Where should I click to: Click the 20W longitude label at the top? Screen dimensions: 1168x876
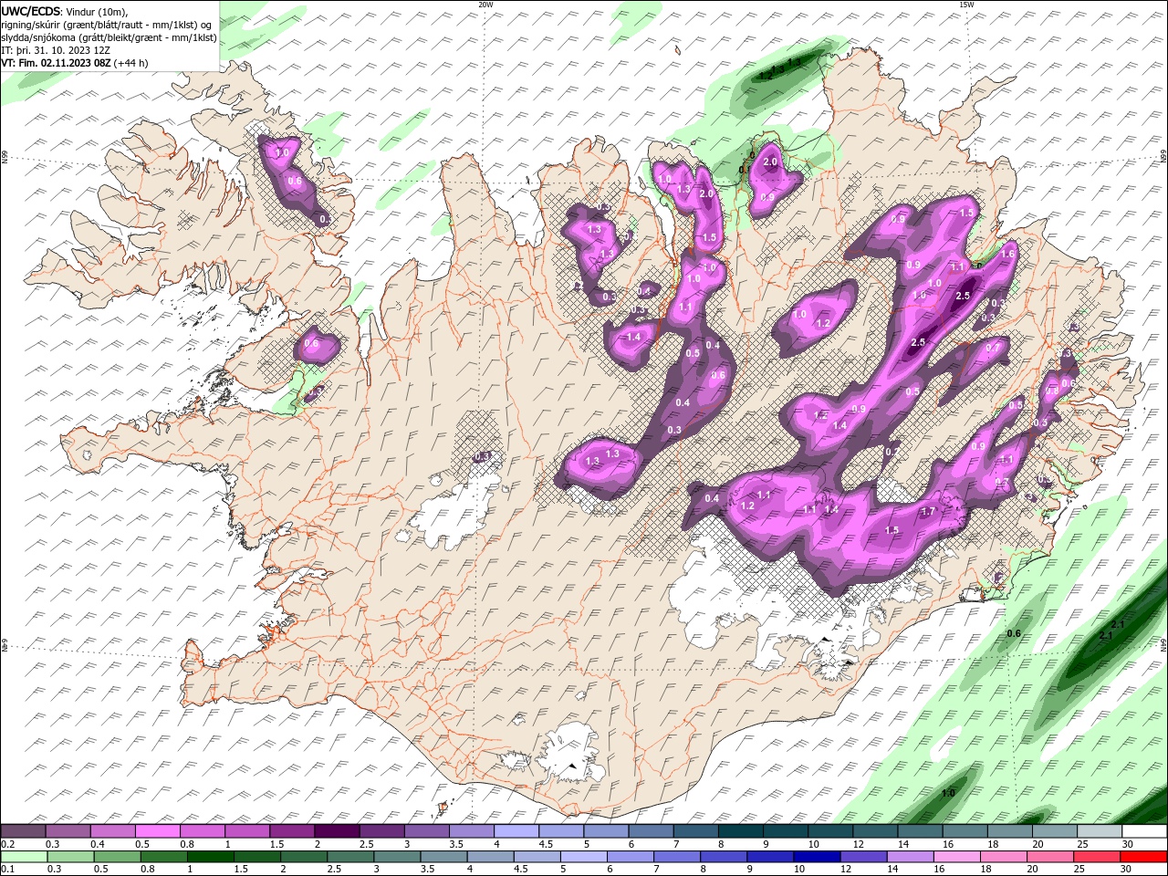(485, 5)
